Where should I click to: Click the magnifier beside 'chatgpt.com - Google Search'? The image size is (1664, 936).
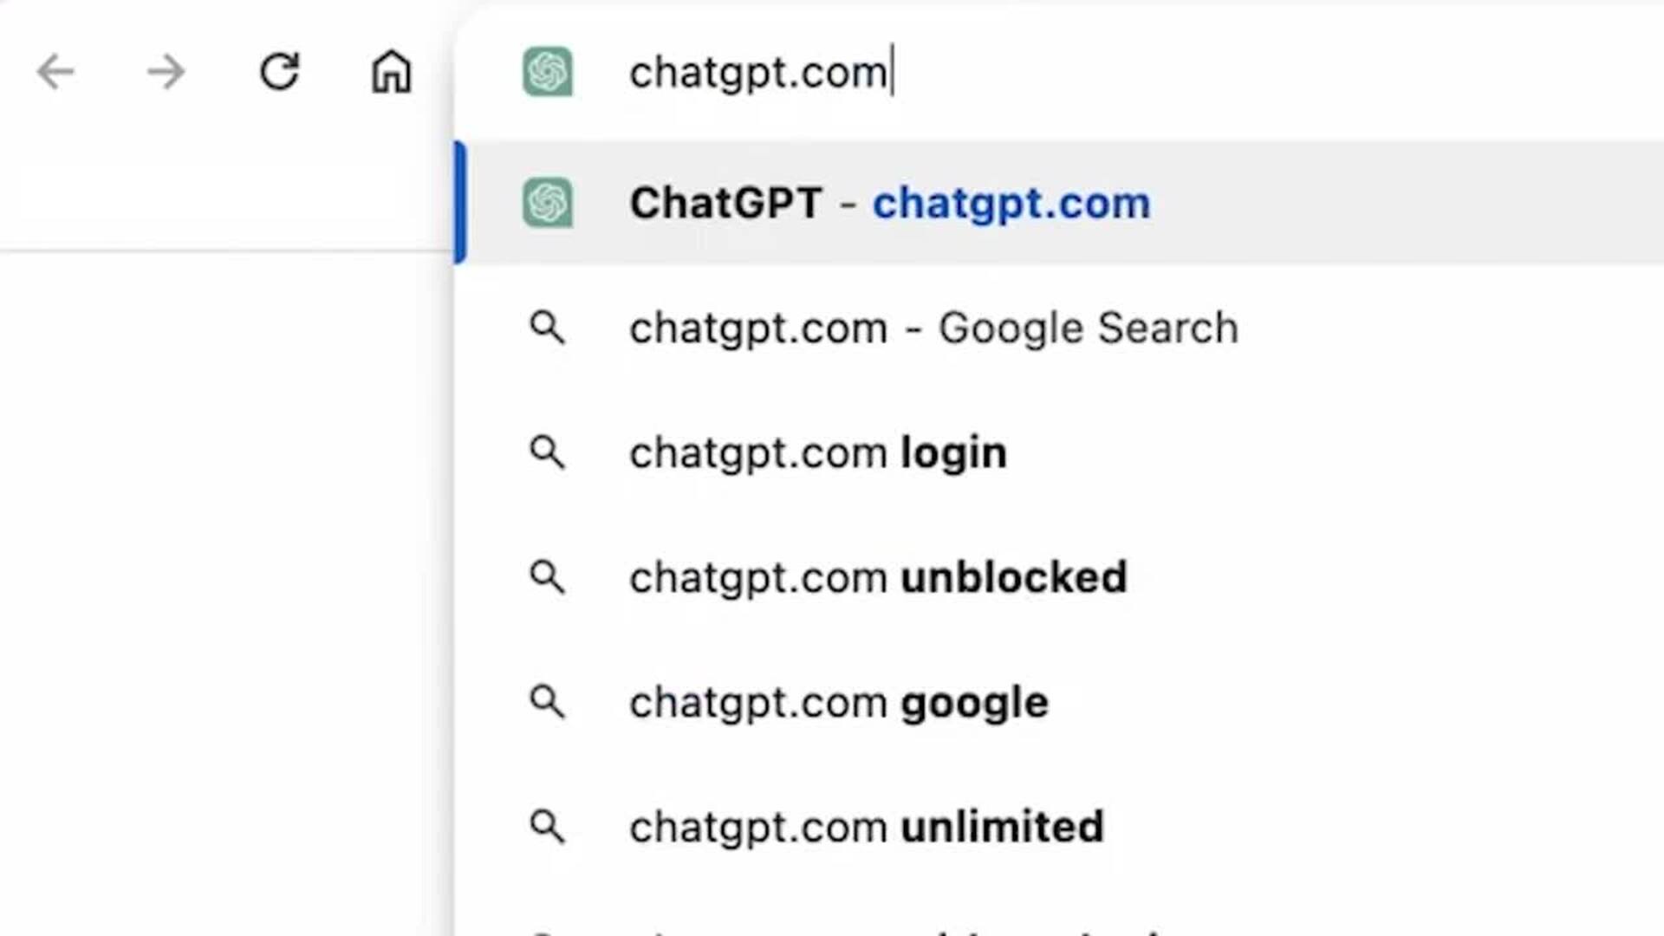548,328
